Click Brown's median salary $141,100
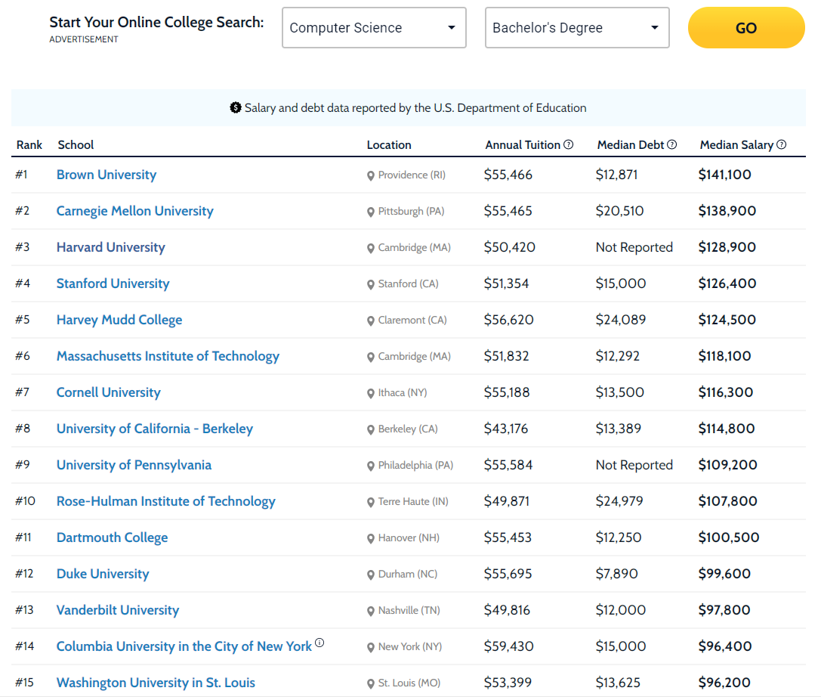The width and height of the screenshot is (821, 697). 724,175
